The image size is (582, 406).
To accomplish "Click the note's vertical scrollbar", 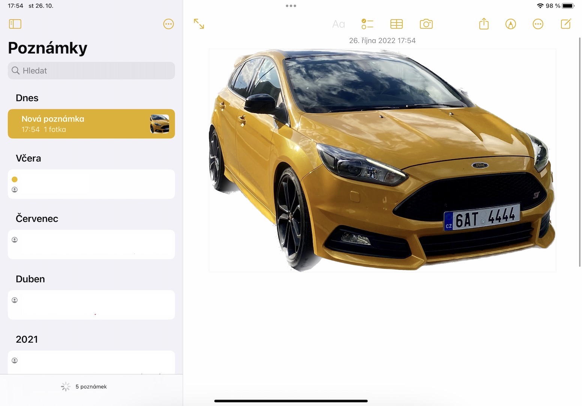I will point(580,152).
